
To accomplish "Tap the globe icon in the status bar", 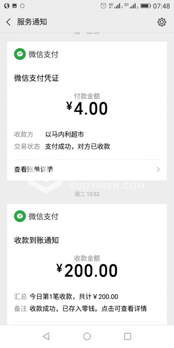I will click(x=6, y=6).
